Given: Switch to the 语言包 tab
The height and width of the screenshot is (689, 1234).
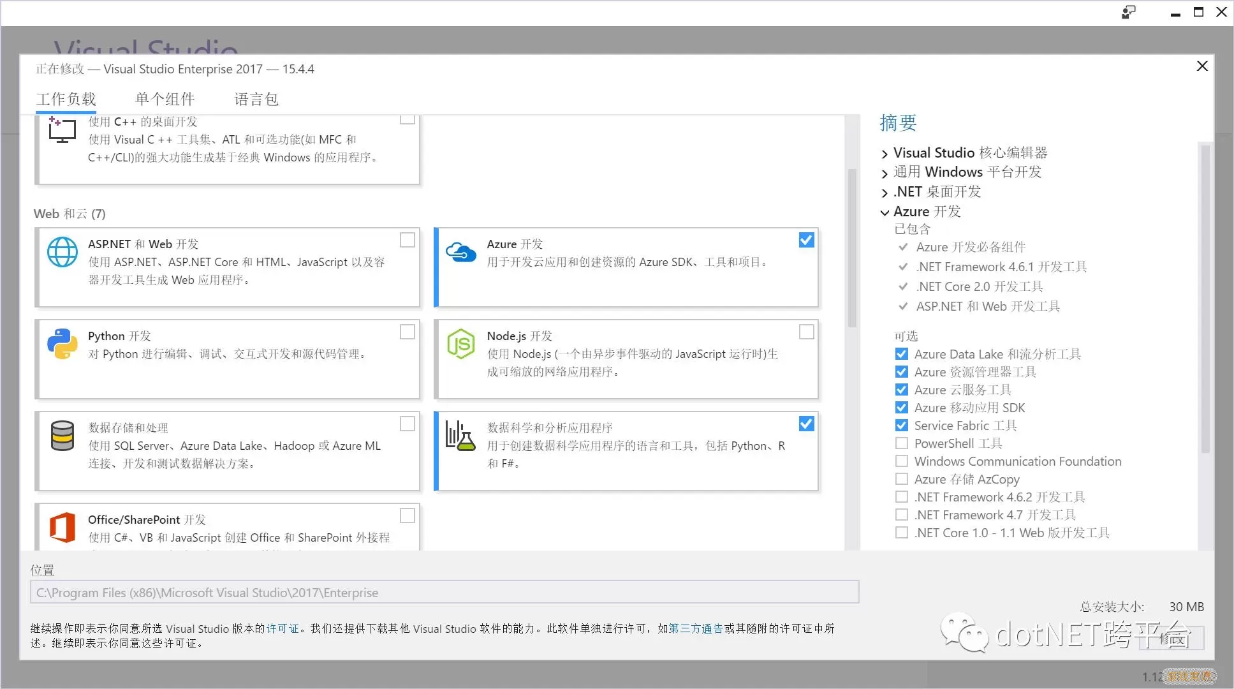Looking at the screenshot, I should [256, 99].
